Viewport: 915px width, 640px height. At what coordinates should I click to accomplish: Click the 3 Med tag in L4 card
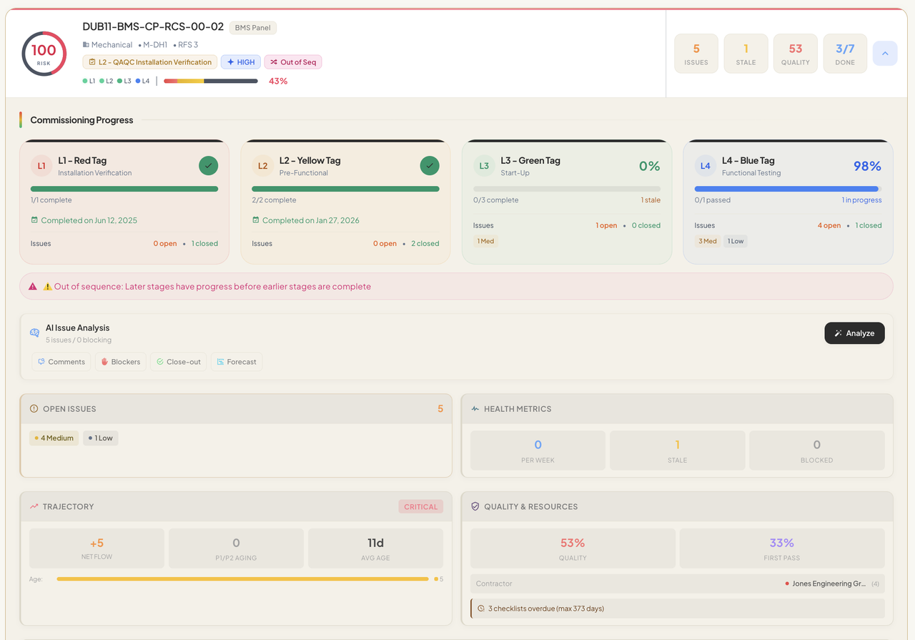click(707, 241)
